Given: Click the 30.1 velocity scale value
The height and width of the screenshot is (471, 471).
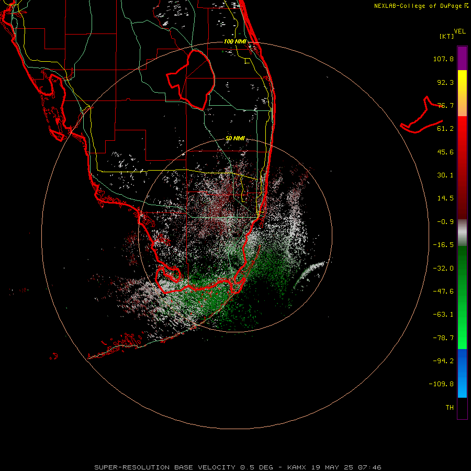Looking at the screenshot, I should [x=445, y=175].
